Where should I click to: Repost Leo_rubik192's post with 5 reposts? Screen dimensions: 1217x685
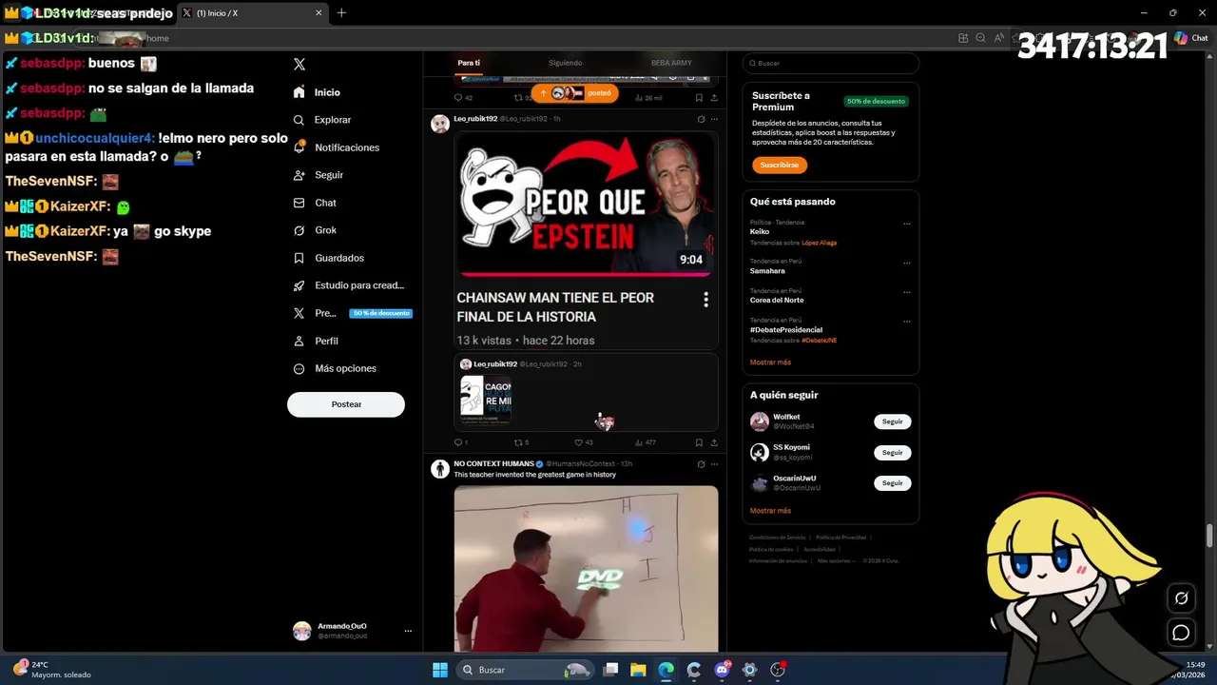pos(521,442)
